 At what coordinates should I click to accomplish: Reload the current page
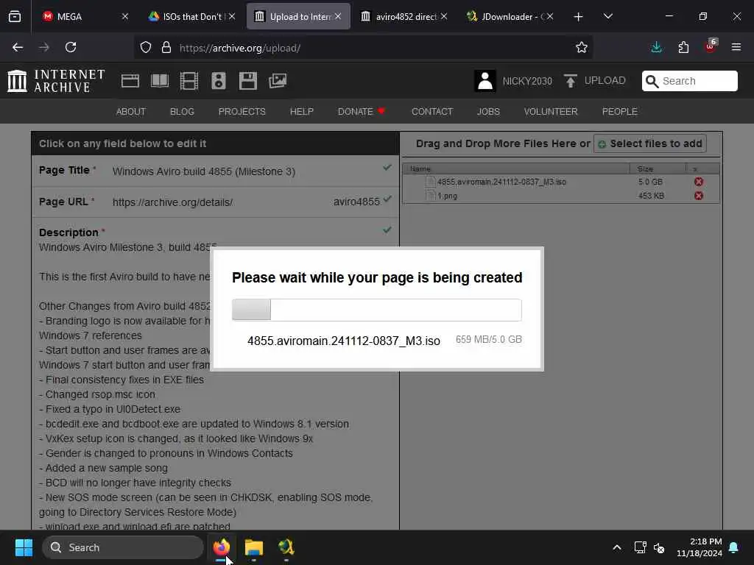(x=71, y=47)
